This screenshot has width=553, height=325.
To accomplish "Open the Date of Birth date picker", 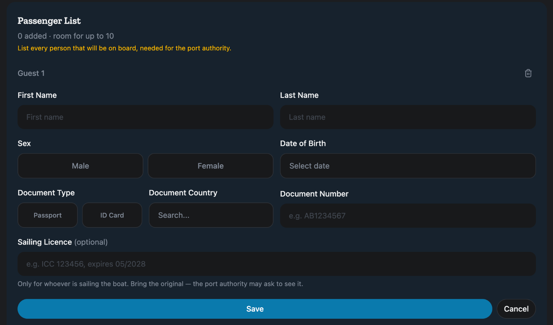I will point(408,166).
